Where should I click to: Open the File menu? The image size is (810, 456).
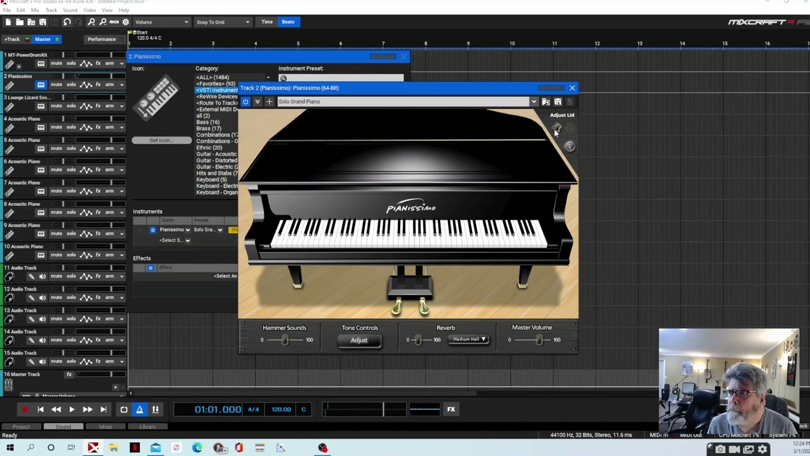click(x=7, y=10)
